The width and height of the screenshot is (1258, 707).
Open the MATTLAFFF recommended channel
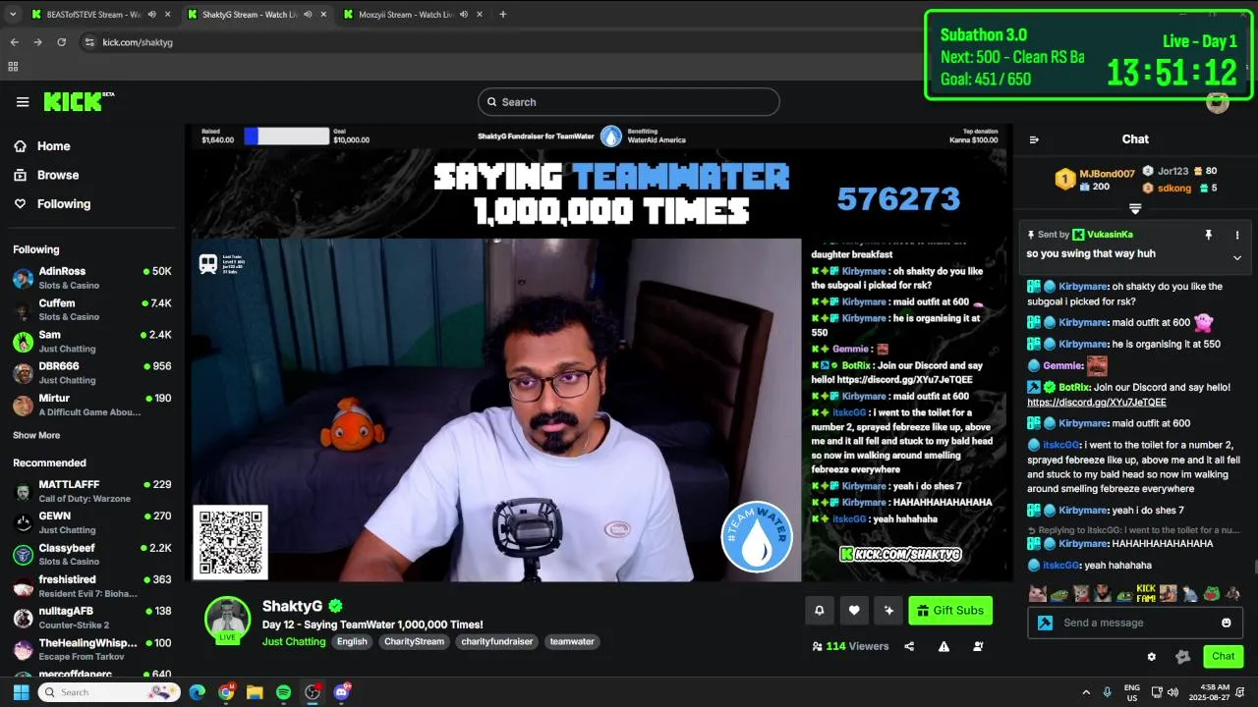[92, 491]
